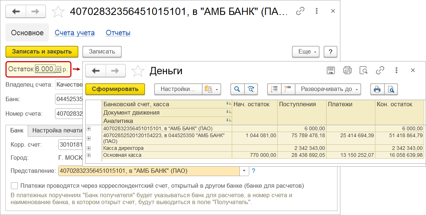426x215 pixels.
Task: Click the report variants folder icon
Action: pos(212,89)
